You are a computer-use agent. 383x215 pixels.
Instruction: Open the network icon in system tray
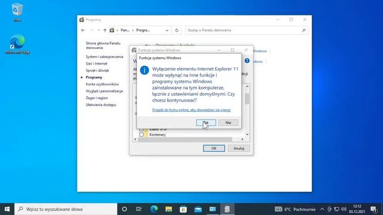pyautogui.click(x=336, y=209)
